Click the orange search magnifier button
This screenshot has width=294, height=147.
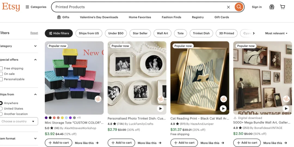click(239, 7)
